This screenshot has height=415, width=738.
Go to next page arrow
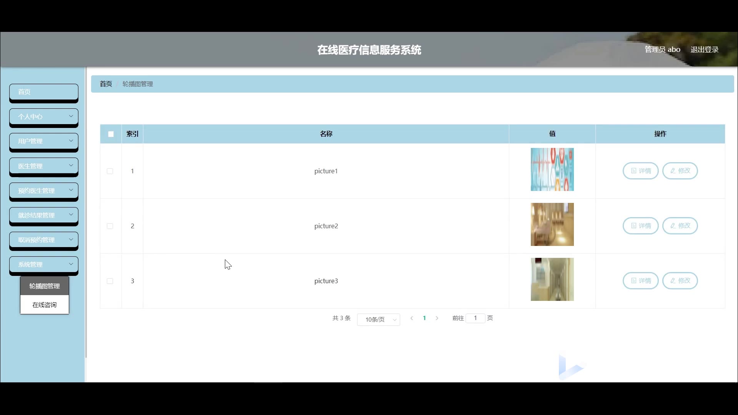click(x=437, y=318)
